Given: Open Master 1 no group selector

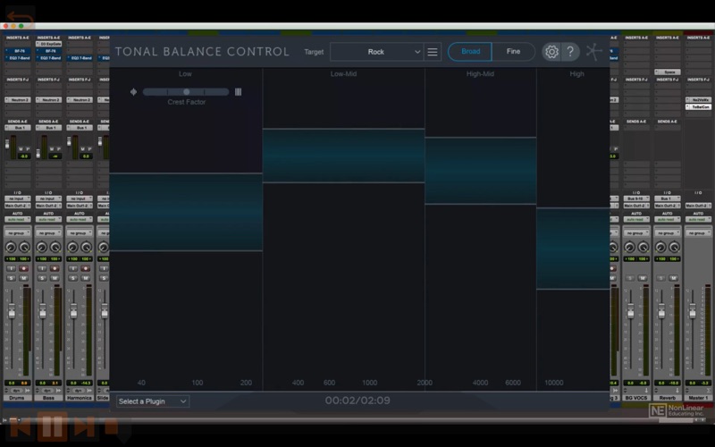Looking at the screenshot, I should point(698,233).
